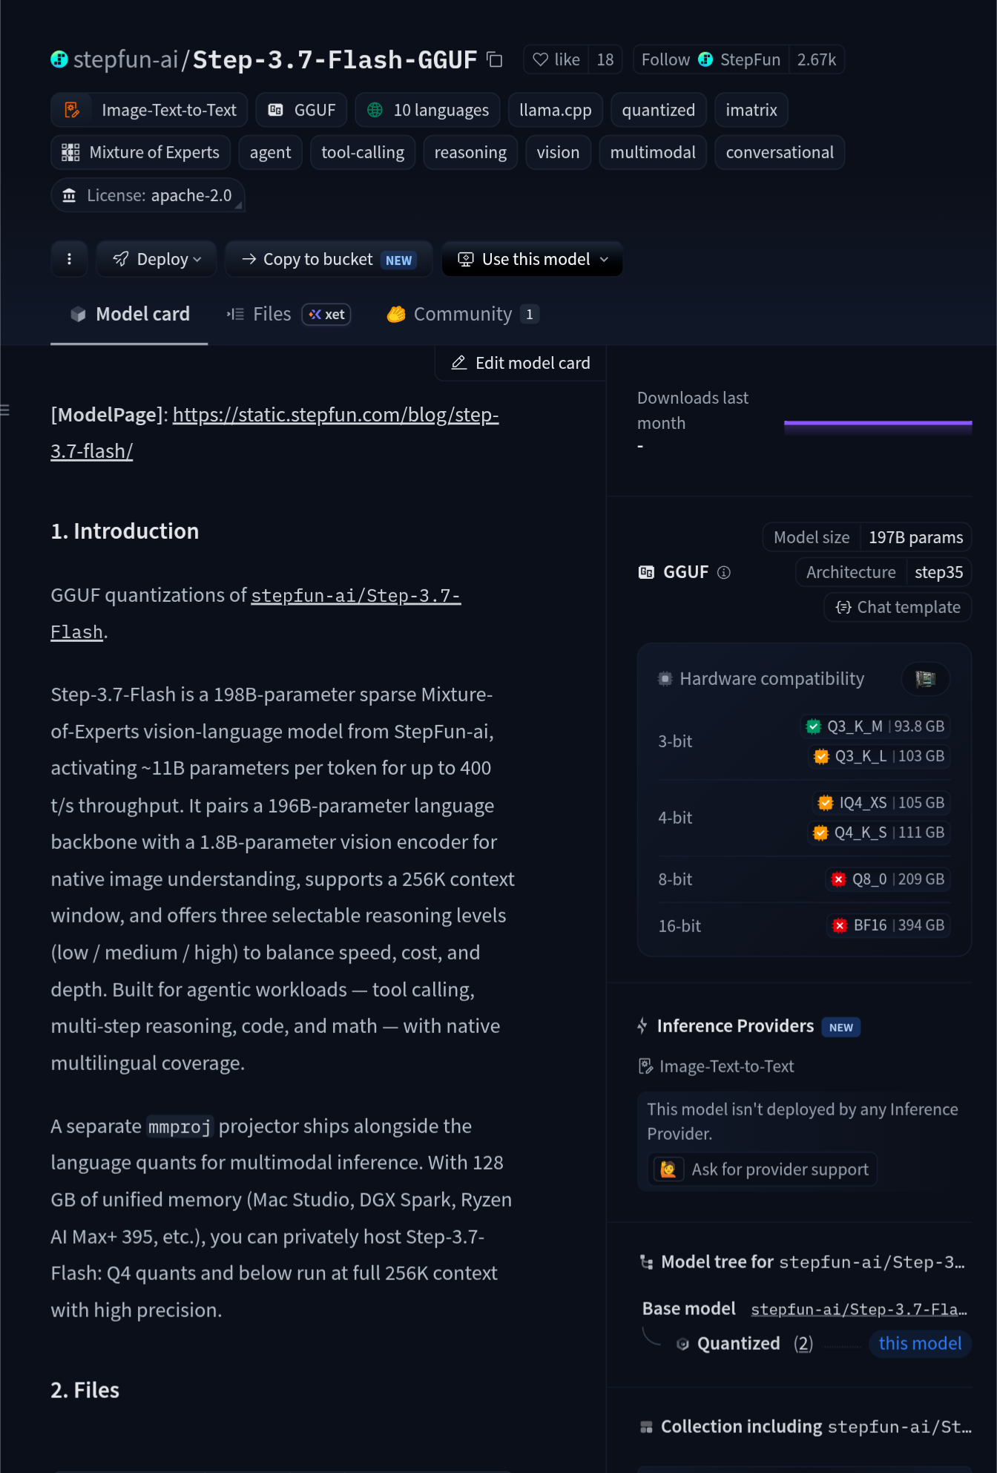Click Ask for provider support

(763, 1169)
